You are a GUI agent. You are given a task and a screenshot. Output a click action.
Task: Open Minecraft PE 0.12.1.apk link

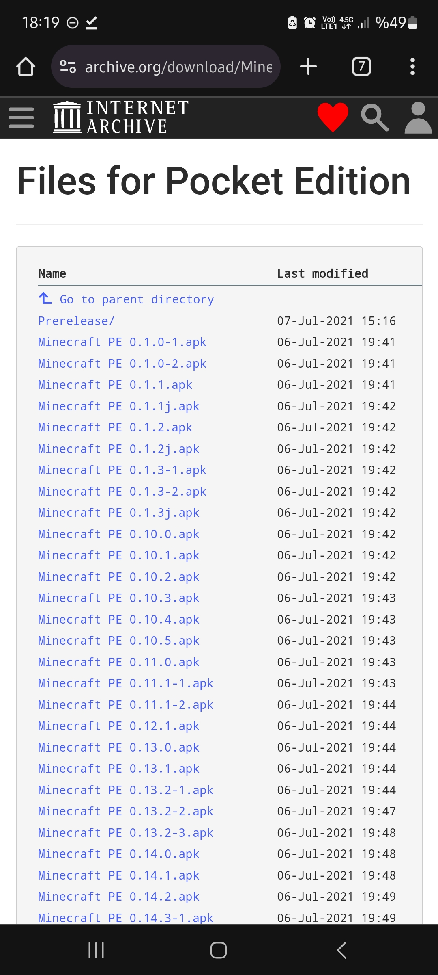[118, 726]
